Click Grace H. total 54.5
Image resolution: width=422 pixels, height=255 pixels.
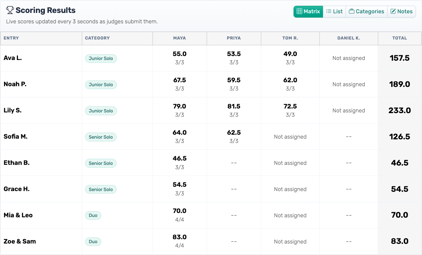click(x=400, y=189)
